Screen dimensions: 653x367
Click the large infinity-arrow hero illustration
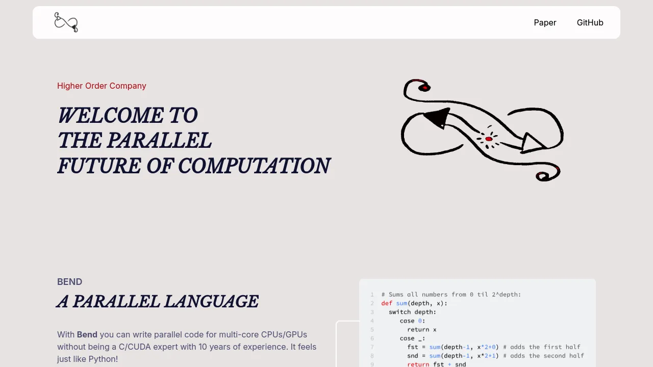pos(482,130)
